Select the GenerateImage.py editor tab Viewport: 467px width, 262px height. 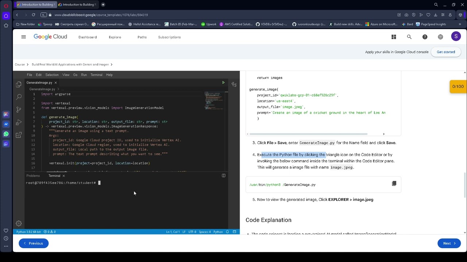[39, 83]
